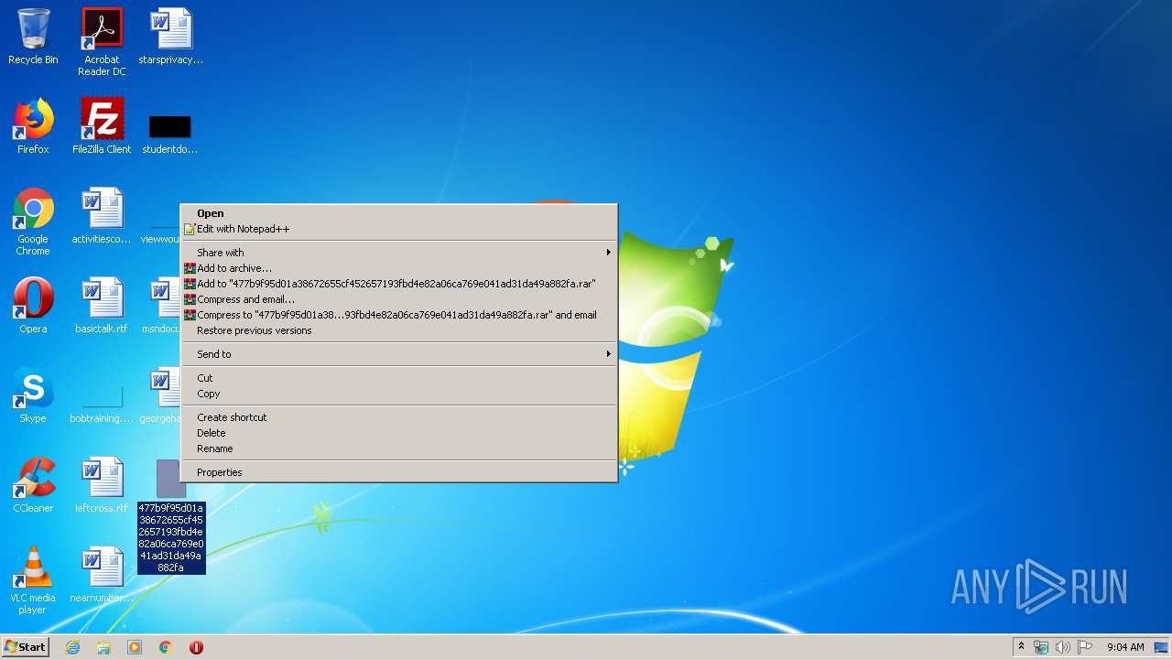1172x659 pixels.
Task: Open the Action Center flag icon
Action: point(1085,647)
